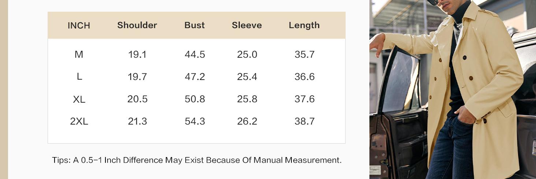Screen dimensions: 536x179
Task: Select the Length column header
Action: pos(304,25)
